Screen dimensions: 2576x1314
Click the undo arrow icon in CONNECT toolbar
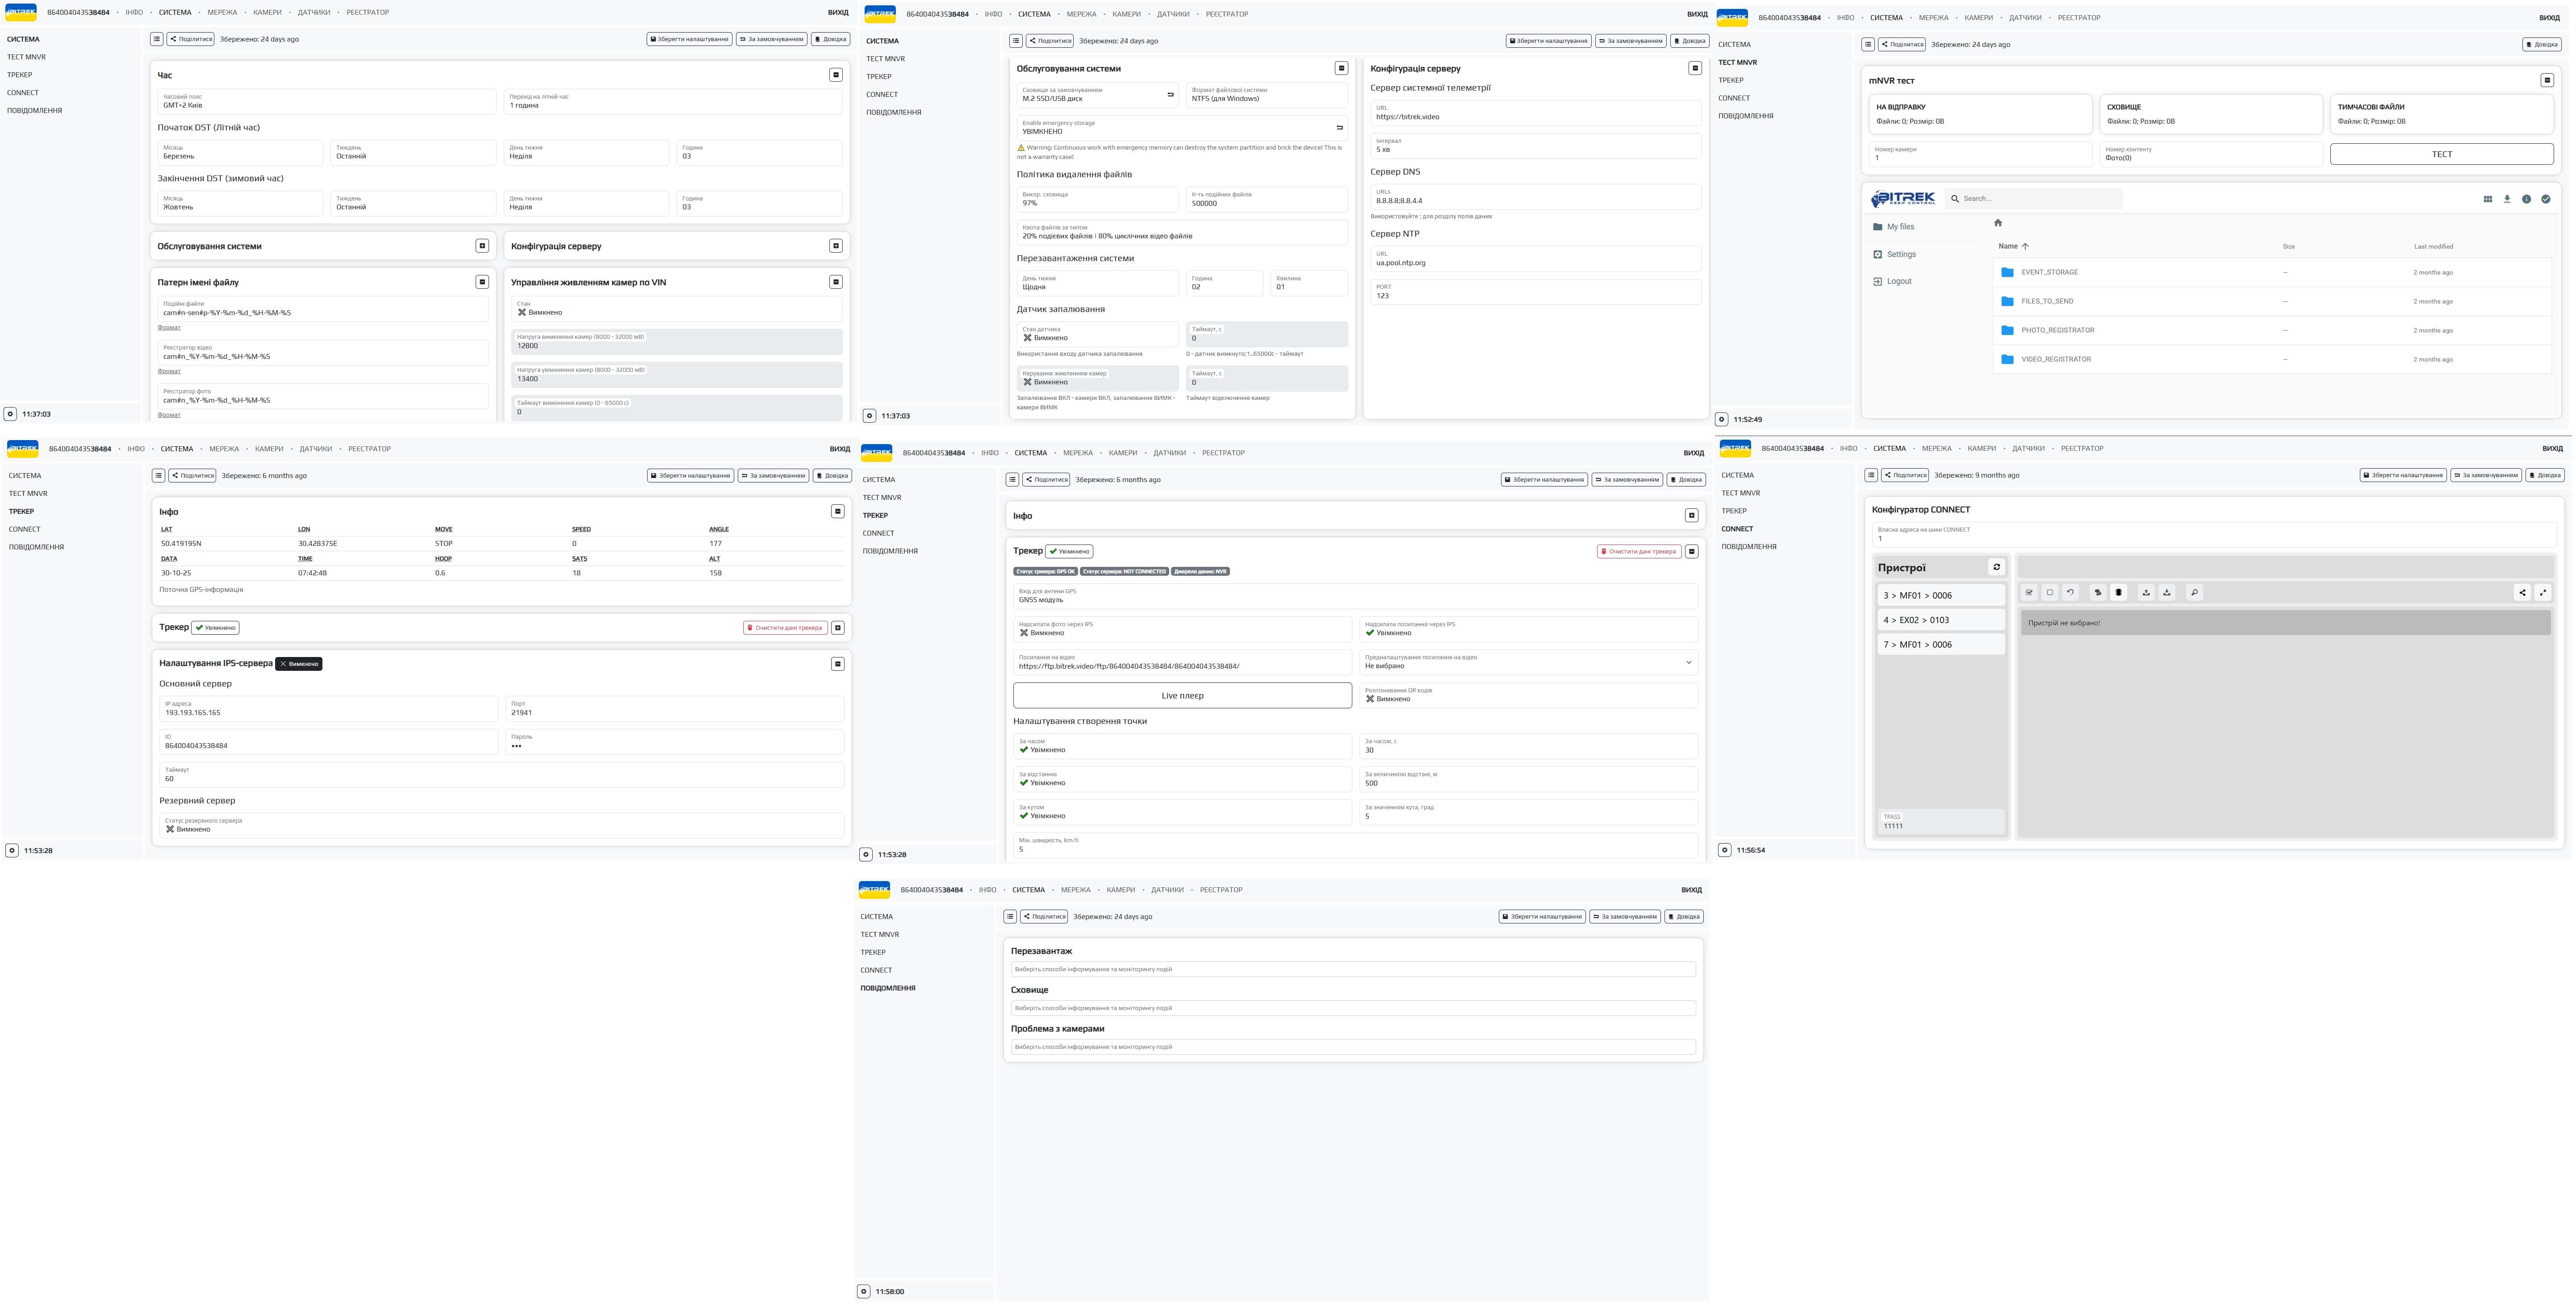point(2070,593)
